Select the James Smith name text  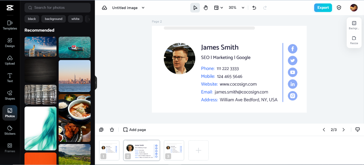click(x=220, y=47)
